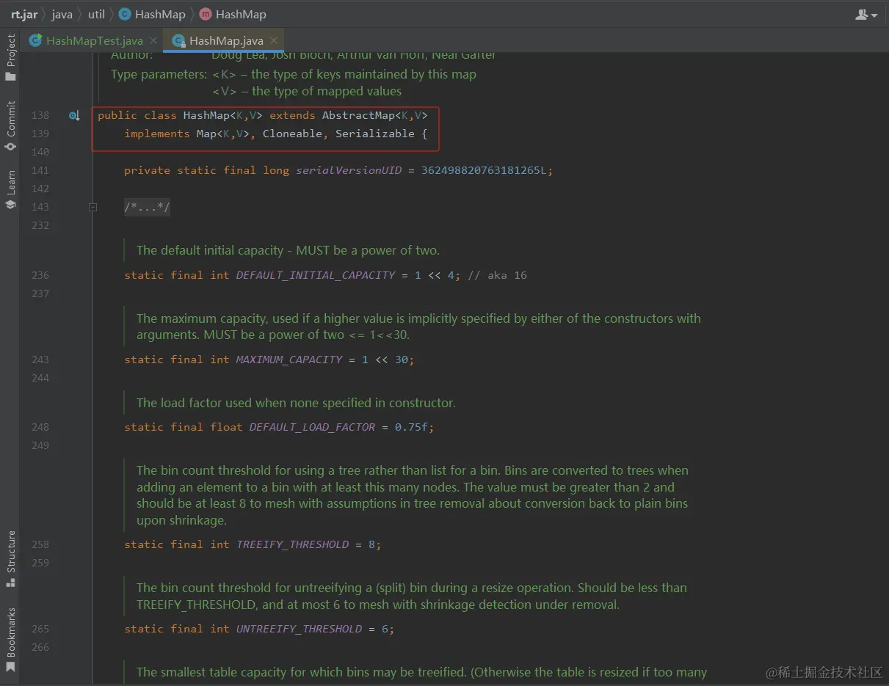Click gutter implementation icon at line 138

click(x=74, y=115)
